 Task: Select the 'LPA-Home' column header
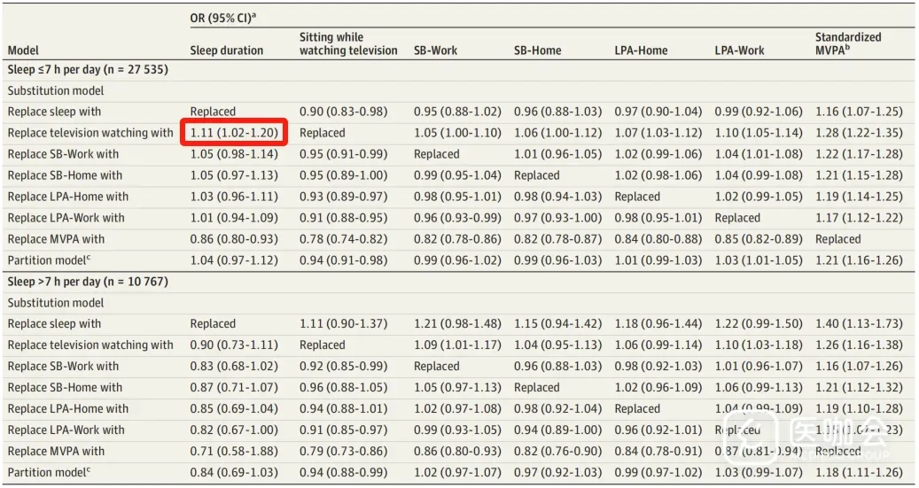click(x=641, y=50)
